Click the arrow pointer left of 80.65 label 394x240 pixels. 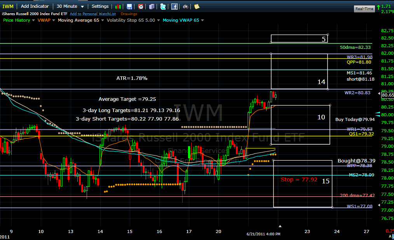tap(379, 93)
